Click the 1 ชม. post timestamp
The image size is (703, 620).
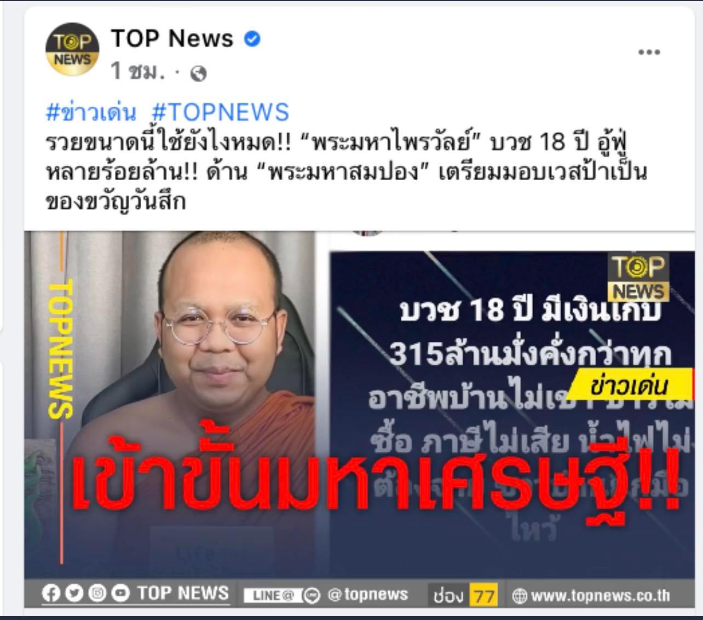pyautogui.click(x=137, y=71)
